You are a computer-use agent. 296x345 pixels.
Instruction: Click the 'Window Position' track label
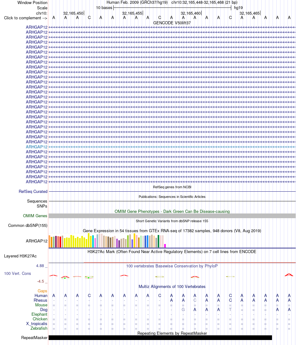[32, 2]
